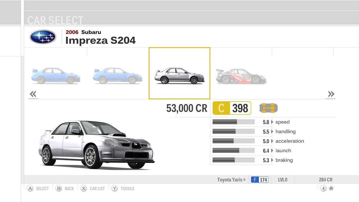Click the 5.0 acceleration value
The width and height of the screenshot is (359, 202).
(x=266, y=141)
